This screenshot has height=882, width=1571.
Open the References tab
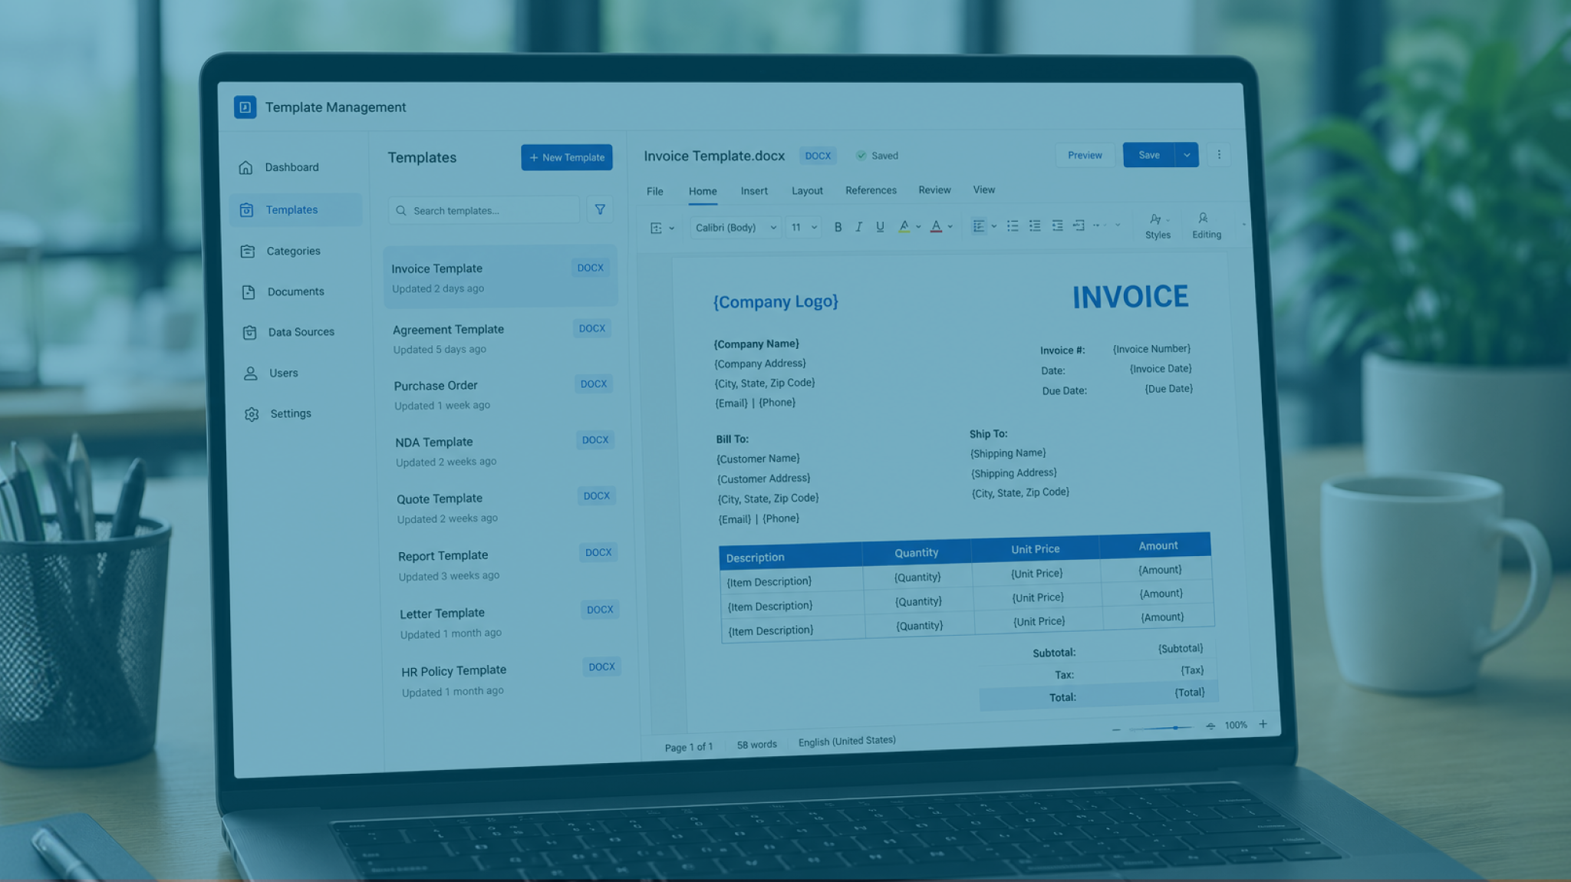871,190
